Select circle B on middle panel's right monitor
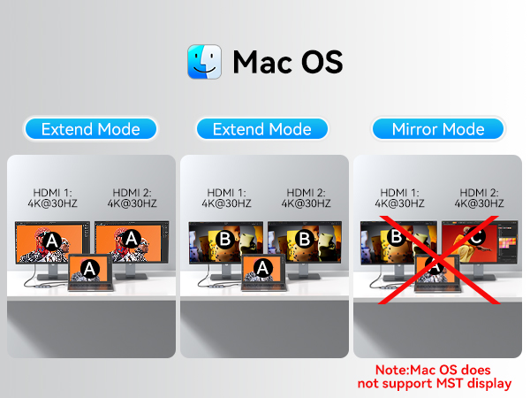Screen dimensions: 530x398 tap(305, 239)
